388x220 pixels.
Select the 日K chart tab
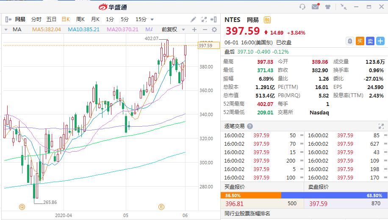tap(66, 19)
